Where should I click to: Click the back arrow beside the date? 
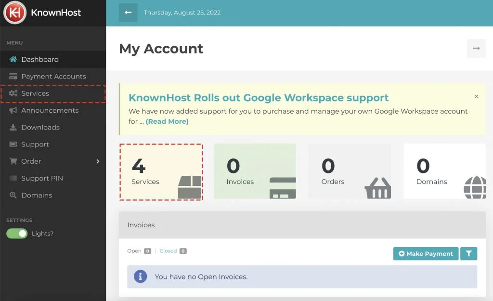coord(128,13)
